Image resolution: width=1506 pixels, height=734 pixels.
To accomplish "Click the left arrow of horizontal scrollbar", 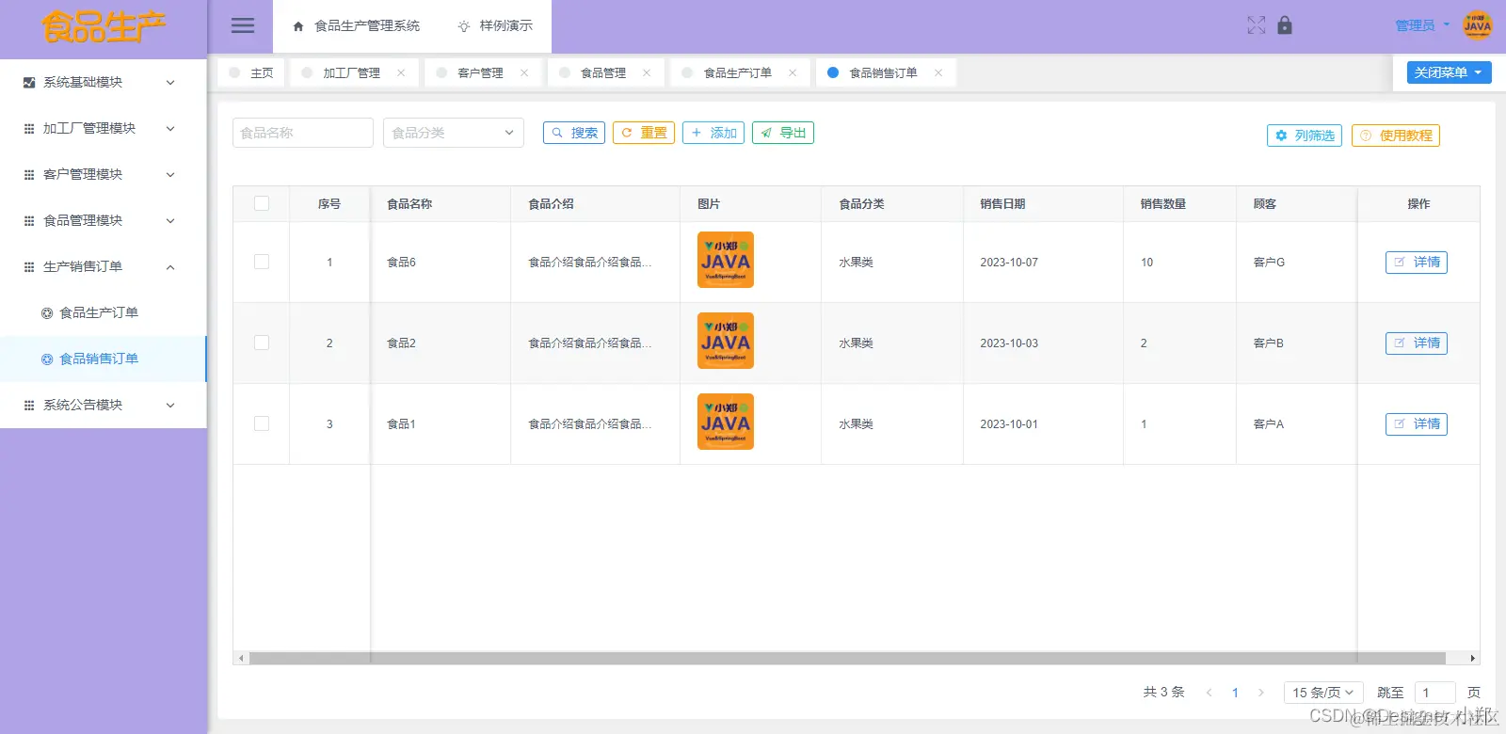I will coord(241,659).
